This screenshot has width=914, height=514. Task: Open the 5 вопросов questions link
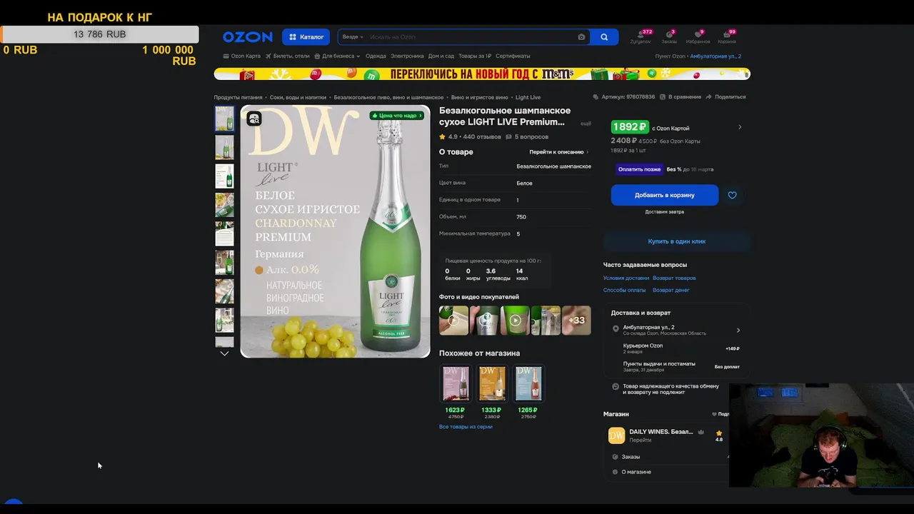(x=531, y=136)
